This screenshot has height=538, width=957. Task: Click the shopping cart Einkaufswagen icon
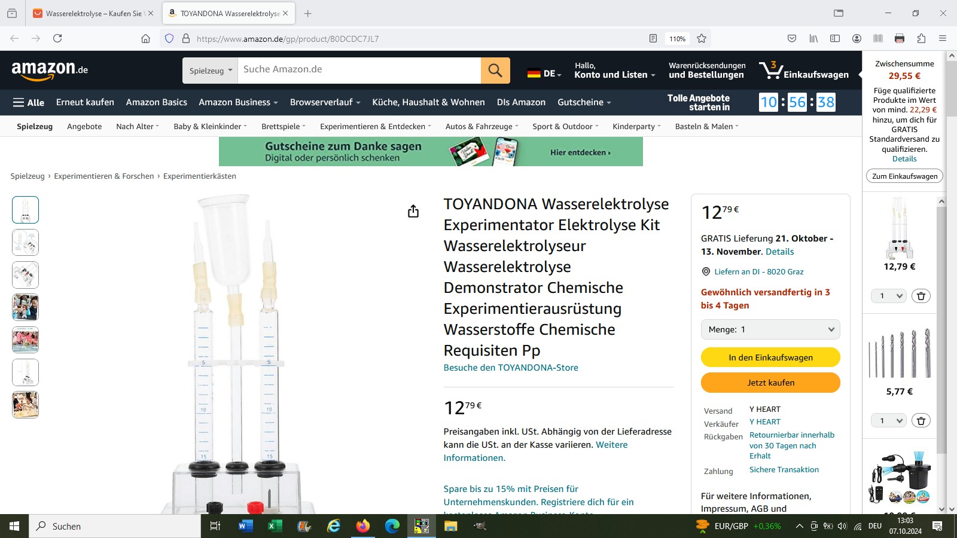click(x=803, y=70)
